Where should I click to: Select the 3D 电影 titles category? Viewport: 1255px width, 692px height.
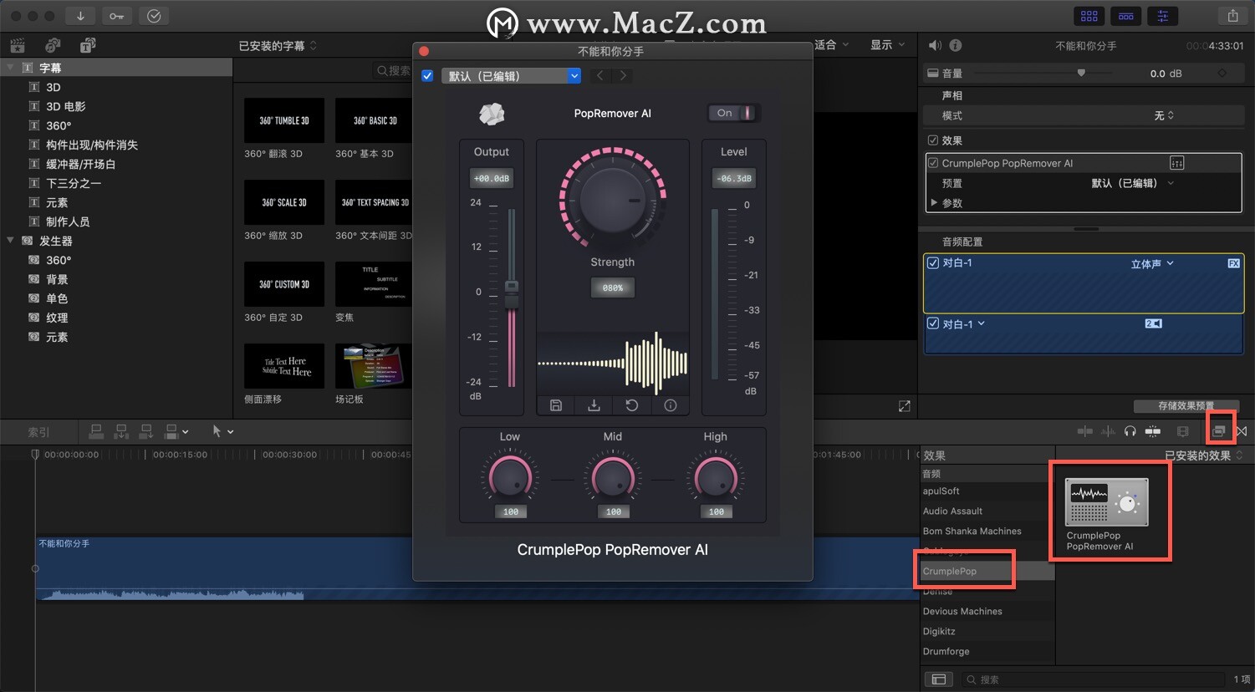click(x=65, y=106)
